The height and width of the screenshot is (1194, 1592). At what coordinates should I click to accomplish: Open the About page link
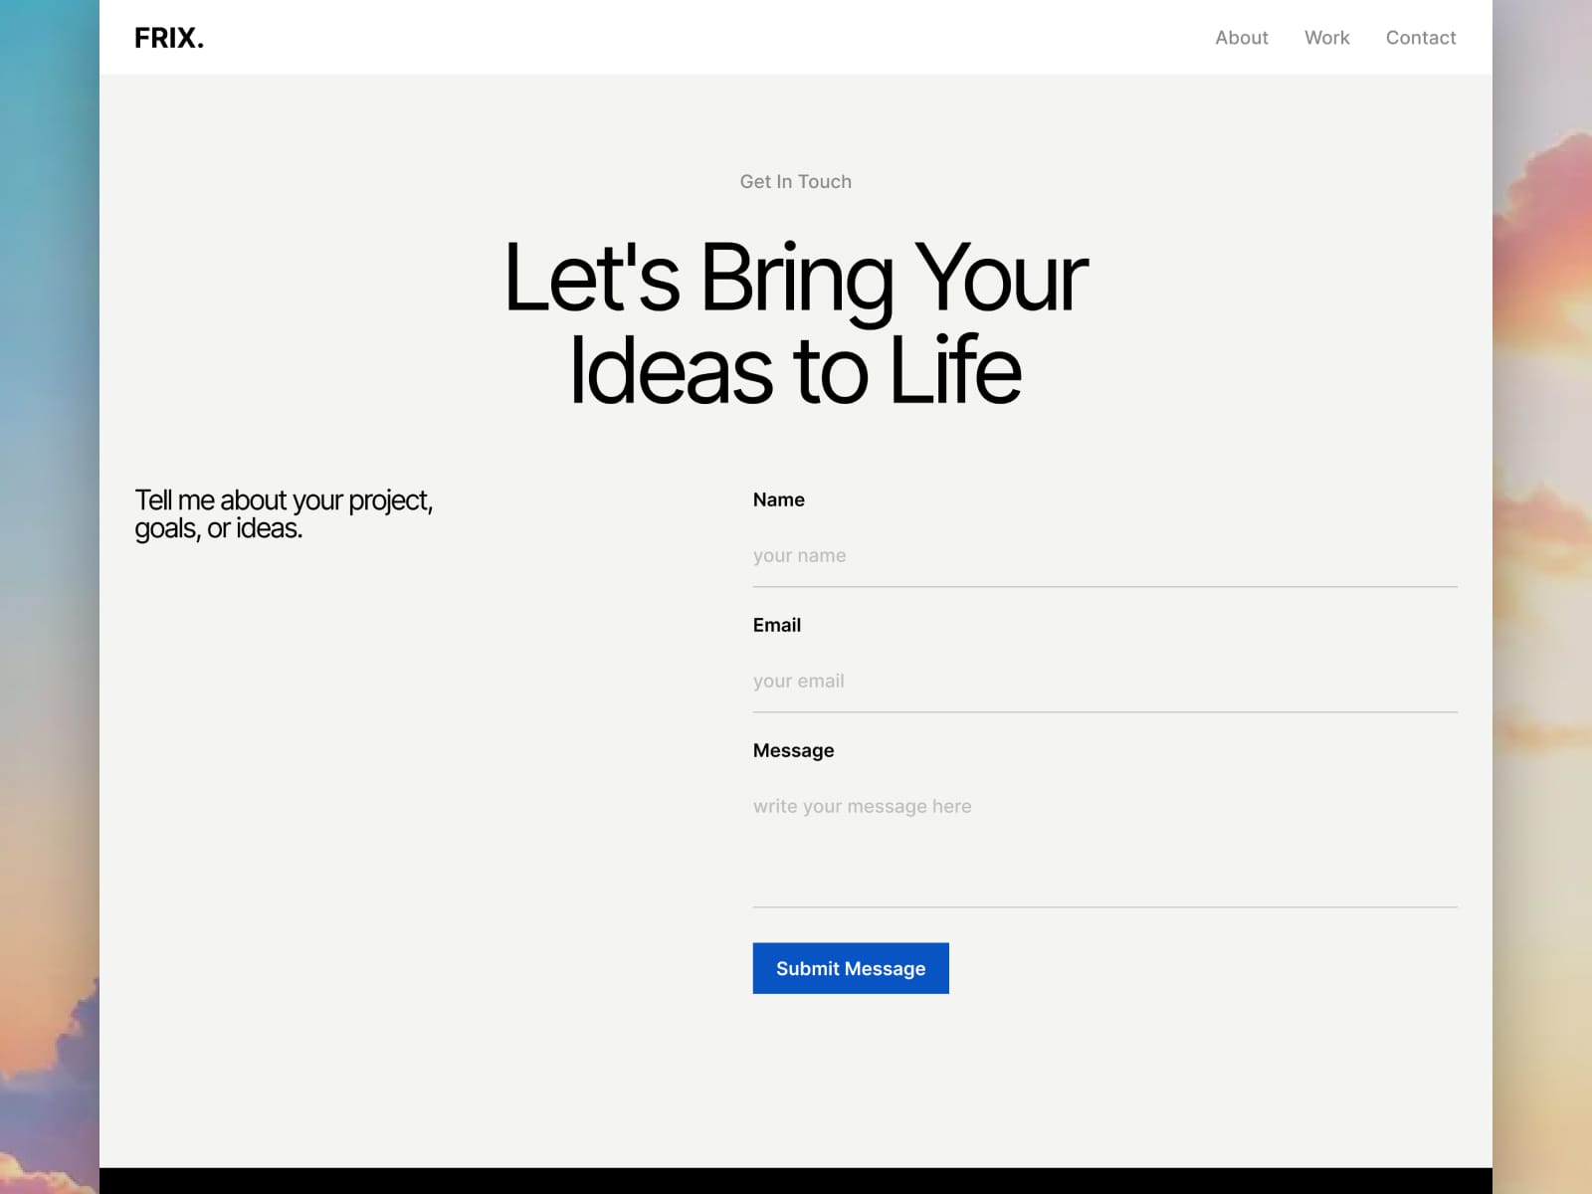click(x=1241, y=38)
